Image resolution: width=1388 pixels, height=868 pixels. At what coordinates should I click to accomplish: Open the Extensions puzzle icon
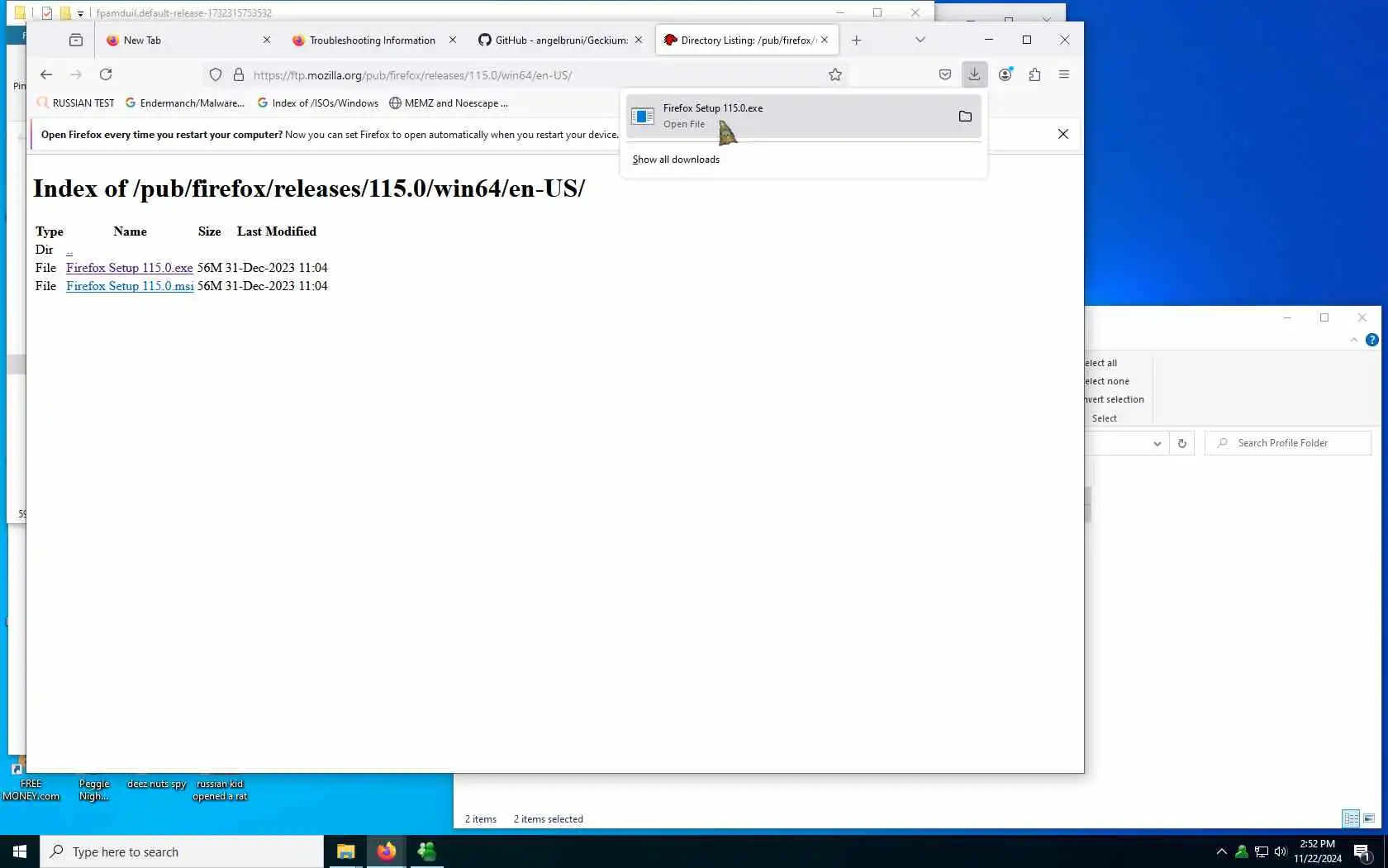[x=1034, y=74]
